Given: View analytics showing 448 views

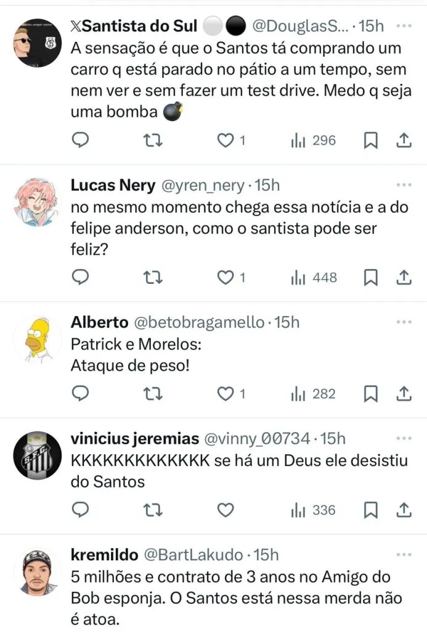Looking at the screenshot, I should click(314, 277).
